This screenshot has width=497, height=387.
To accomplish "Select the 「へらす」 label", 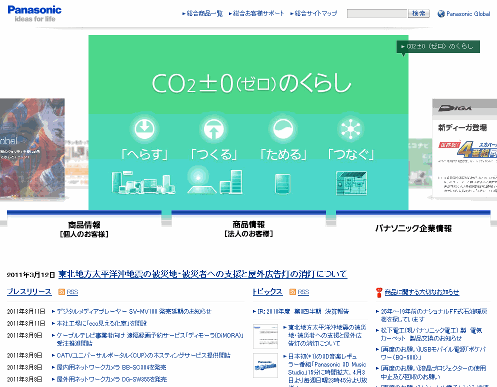I will [x=144, y=155].
